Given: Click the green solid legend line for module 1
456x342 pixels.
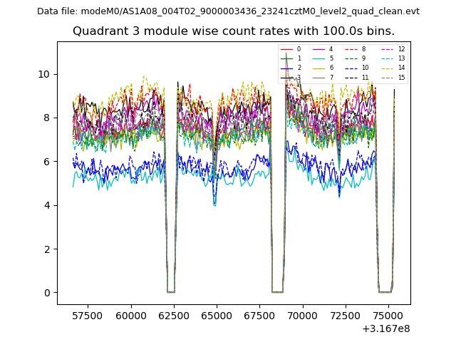Looking at the screenshot, I should coord(287,58).
